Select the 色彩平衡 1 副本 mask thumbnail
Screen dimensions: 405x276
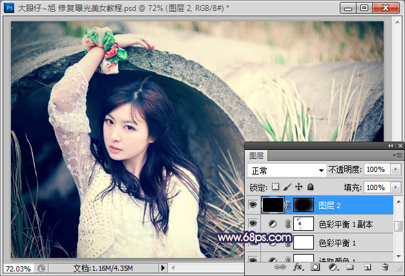click(x=304, y=224)
